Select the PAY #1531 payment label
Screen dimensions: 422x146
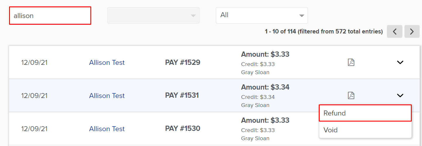click(x=182, y=96)
